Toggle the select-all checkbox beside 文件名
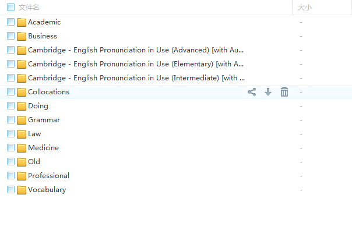The image size is (352, 248). (10, 8)
